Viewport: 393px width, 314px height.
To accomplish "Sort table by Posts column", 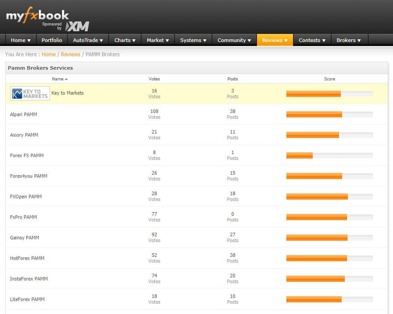I will click(232, 79).
